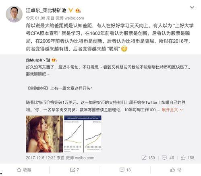
Task: Expand full text via 展开全文
Action: coord(172,110)
